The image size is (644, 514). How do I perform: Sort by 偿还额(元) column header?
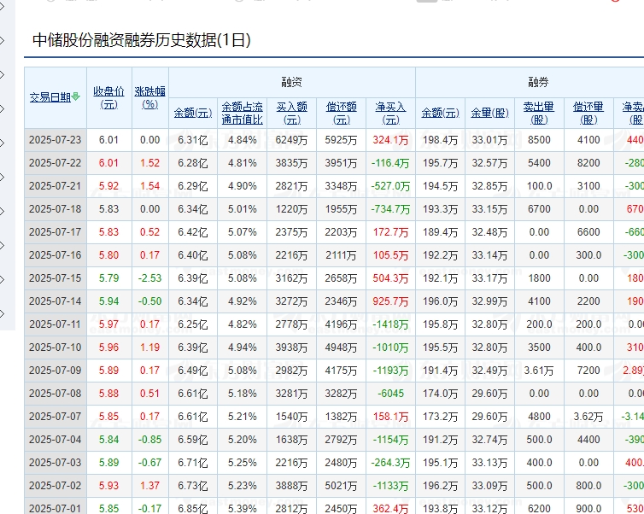click(x=342, y=113)
